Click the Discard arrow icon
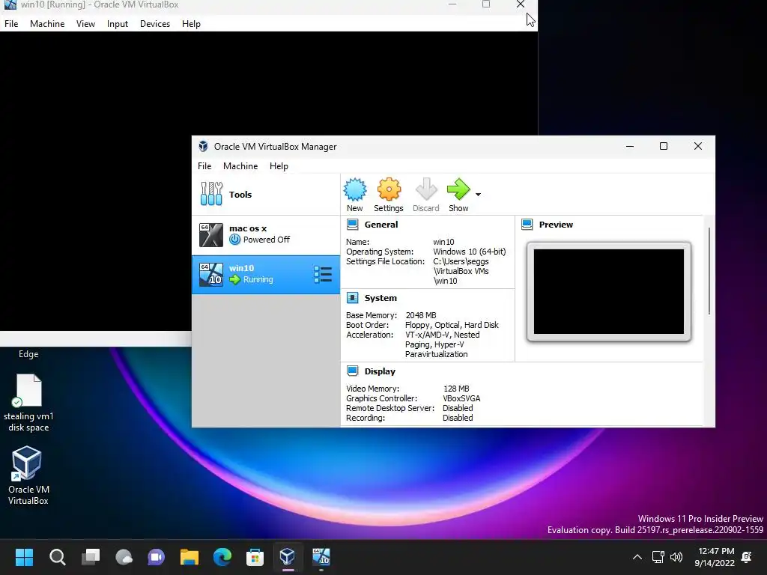 coord(425,189)
